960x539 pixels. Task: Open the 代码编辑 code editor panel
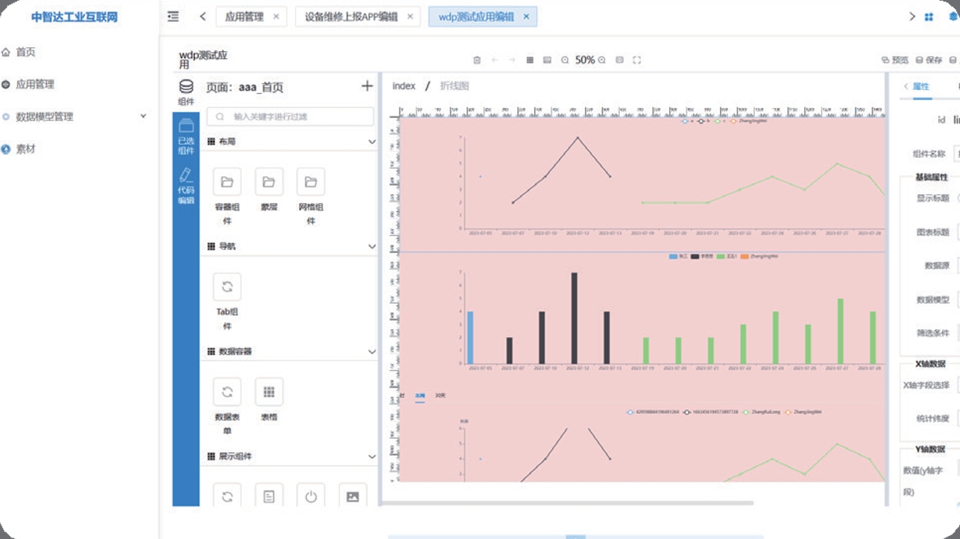(186, 186)
